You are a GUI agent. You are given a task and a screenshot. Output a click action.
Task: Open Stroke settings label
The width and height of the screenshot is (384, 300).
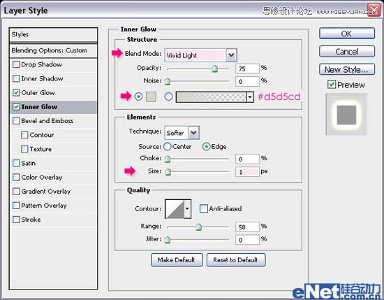[x=31, y=220]
